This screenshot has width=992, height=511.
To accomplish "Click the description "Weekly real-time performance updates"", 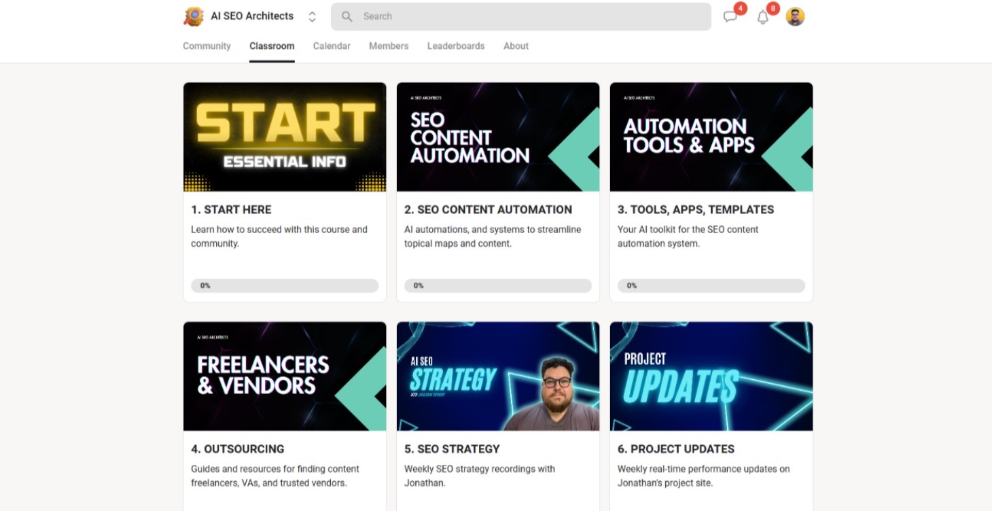I will 704,476.
